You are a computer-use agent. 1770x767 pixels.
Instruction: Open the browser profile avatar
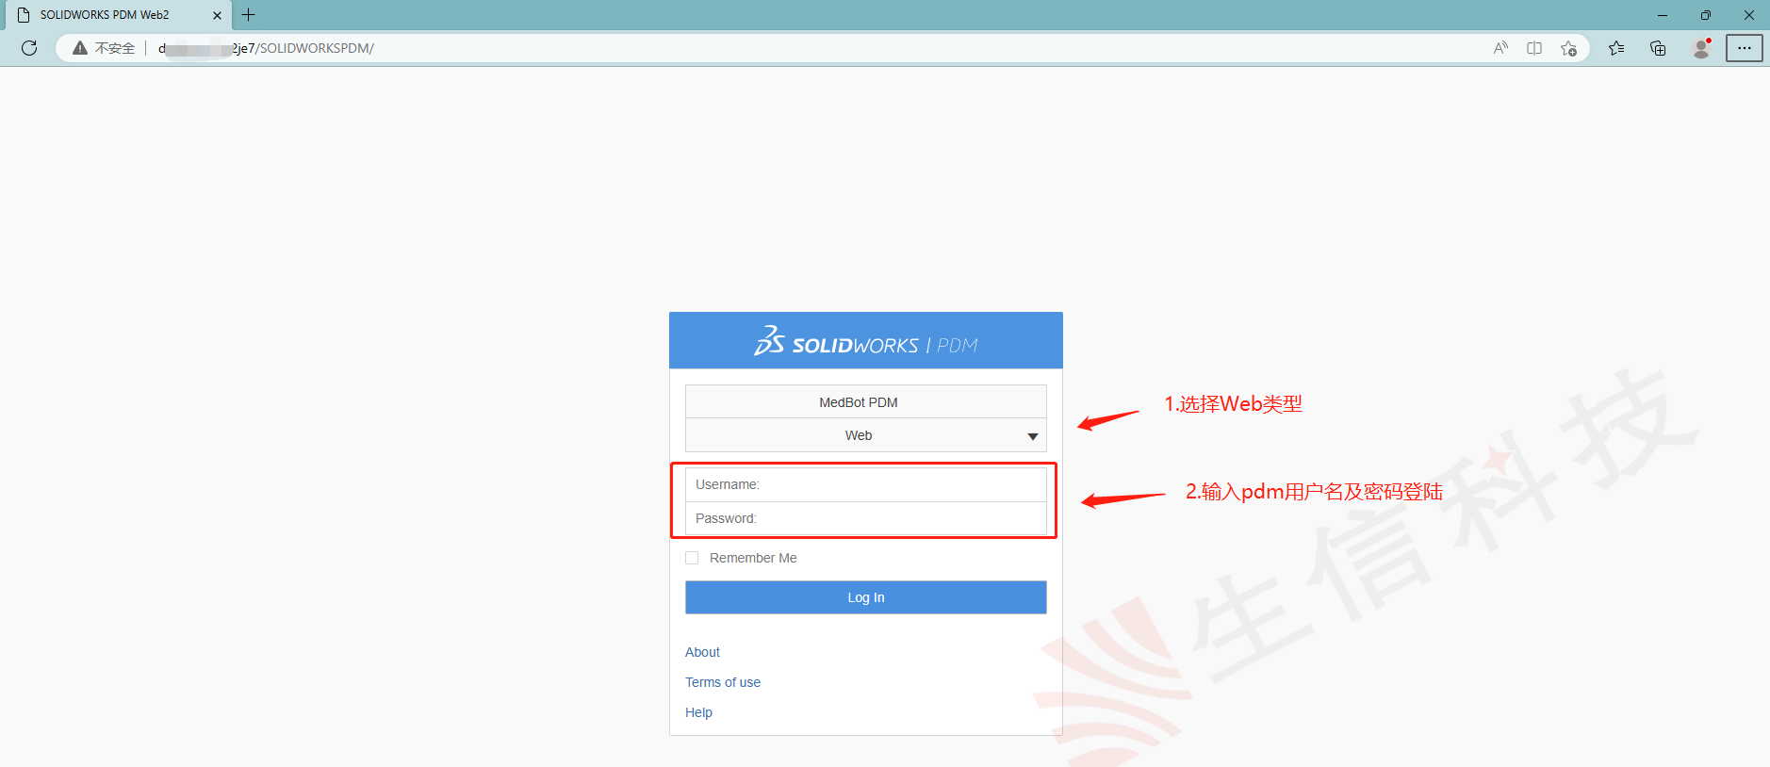click(x=1701, y=48)
